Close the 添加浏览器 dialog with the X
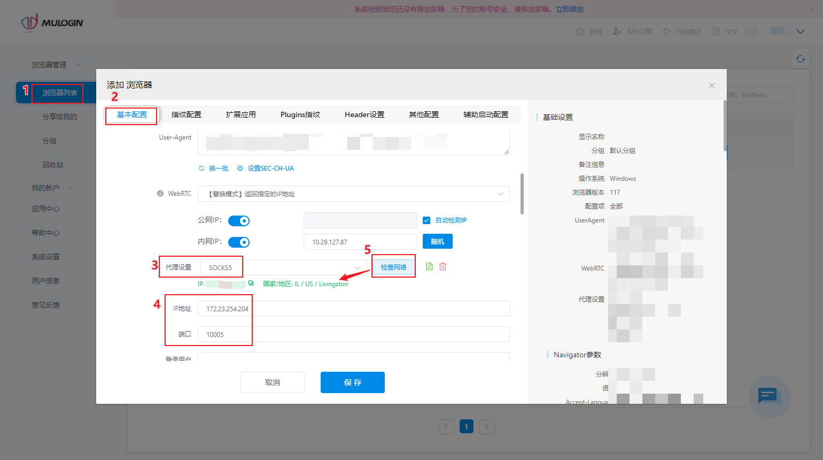Screen dimensions: 823x460 [711, 86]
